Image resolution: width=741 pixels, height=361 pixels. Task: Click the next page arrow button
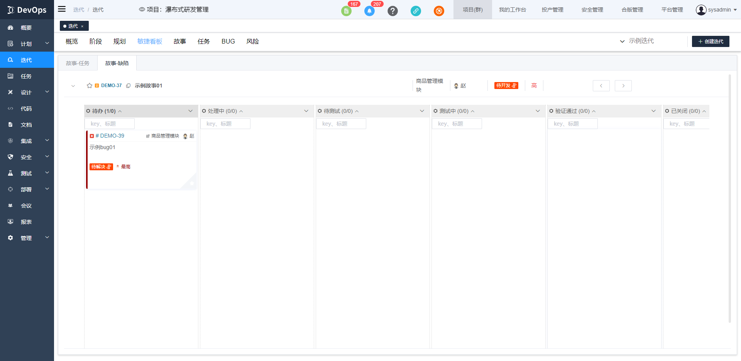623,86
